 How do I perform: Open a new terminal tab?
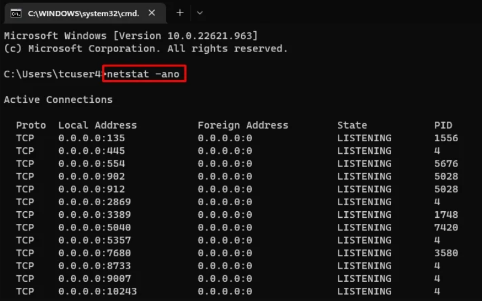coord(180,13)
